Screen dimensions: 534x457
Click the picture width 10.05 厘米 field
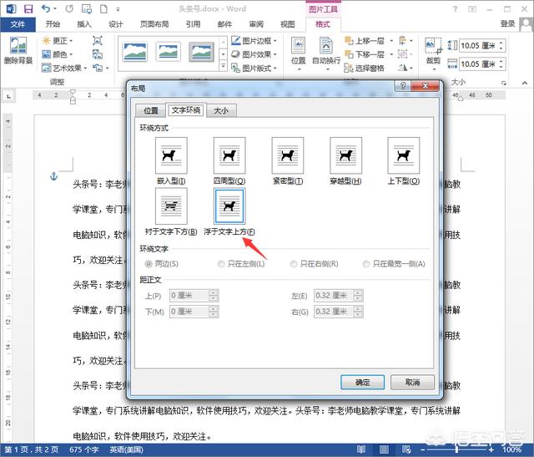(481, 63)
